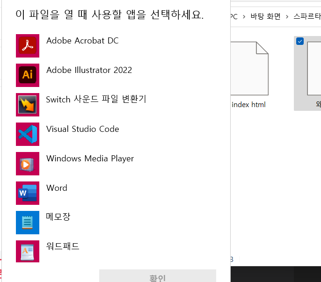This screenshot has width=321, height=282.
Task: Pick the 메모장 notepad icon
Action: 28,223
